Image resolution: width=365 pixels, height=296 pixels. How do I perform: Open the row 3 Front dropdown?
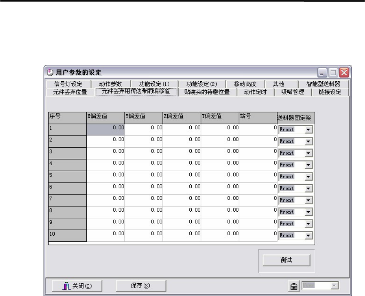308,153
